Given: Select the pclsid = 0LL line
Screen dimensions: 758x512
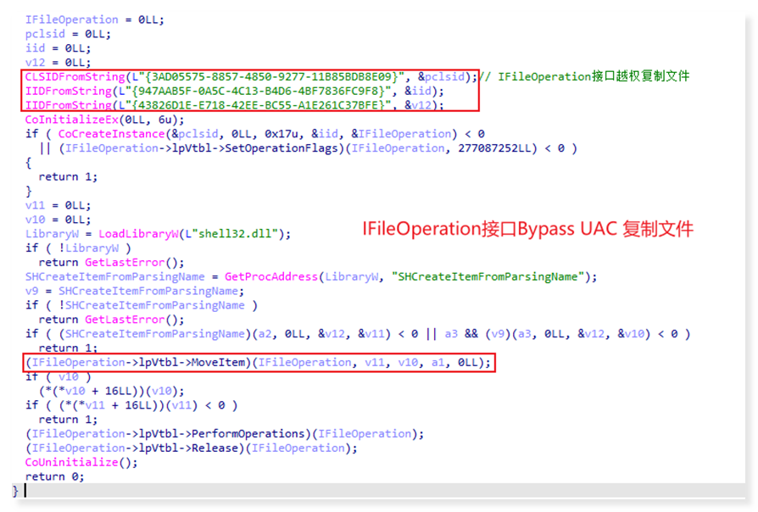Looking at the screenshot, I should [x=68, y=34].
